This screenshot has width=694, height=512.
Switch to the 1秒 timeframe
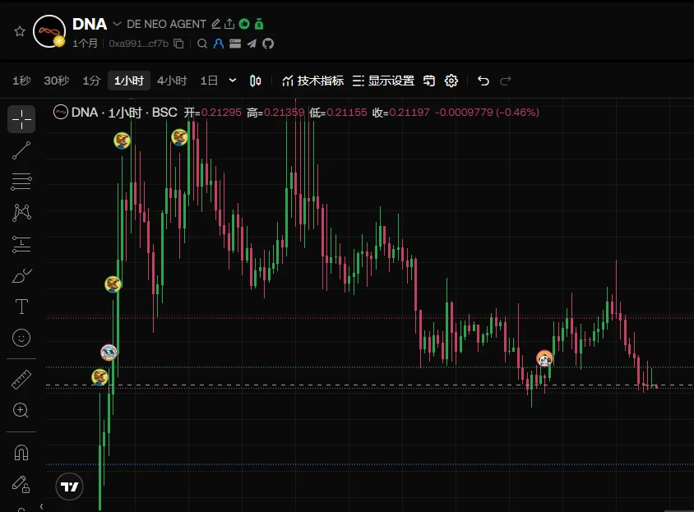pyautogui.click(x=21, y=81)
